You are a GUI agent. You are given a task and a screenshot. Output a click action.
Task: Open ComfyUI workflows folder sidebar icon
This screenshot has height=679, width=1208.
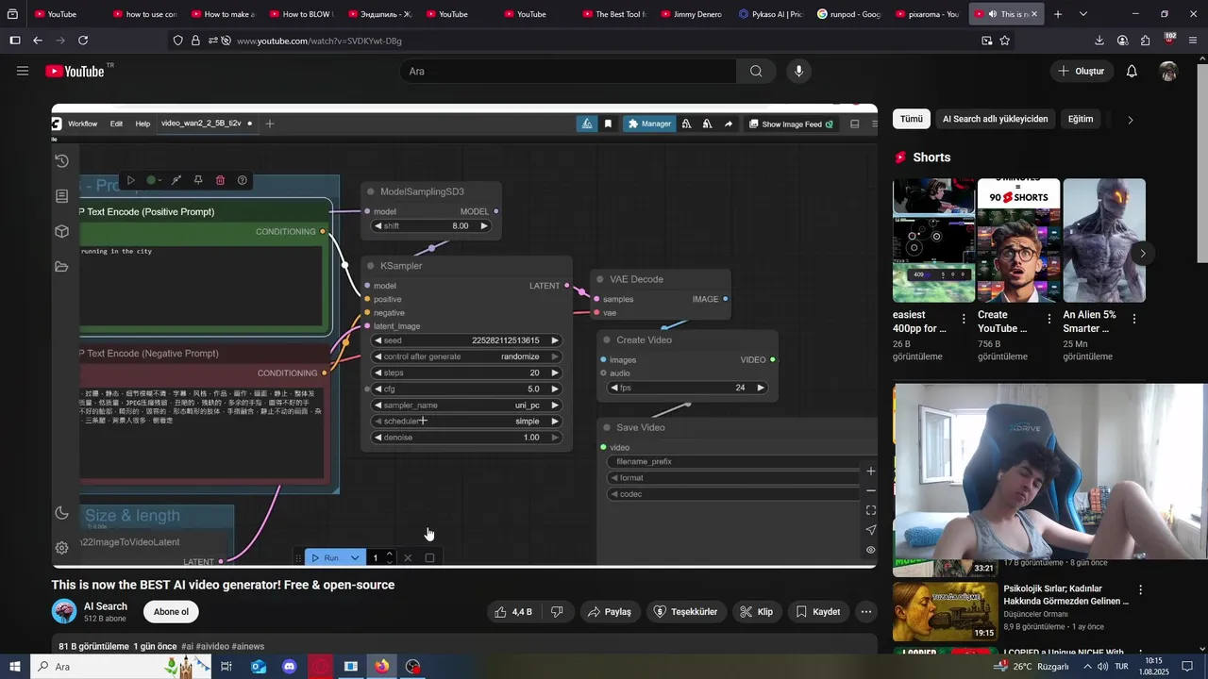click(x=61, y=267)
